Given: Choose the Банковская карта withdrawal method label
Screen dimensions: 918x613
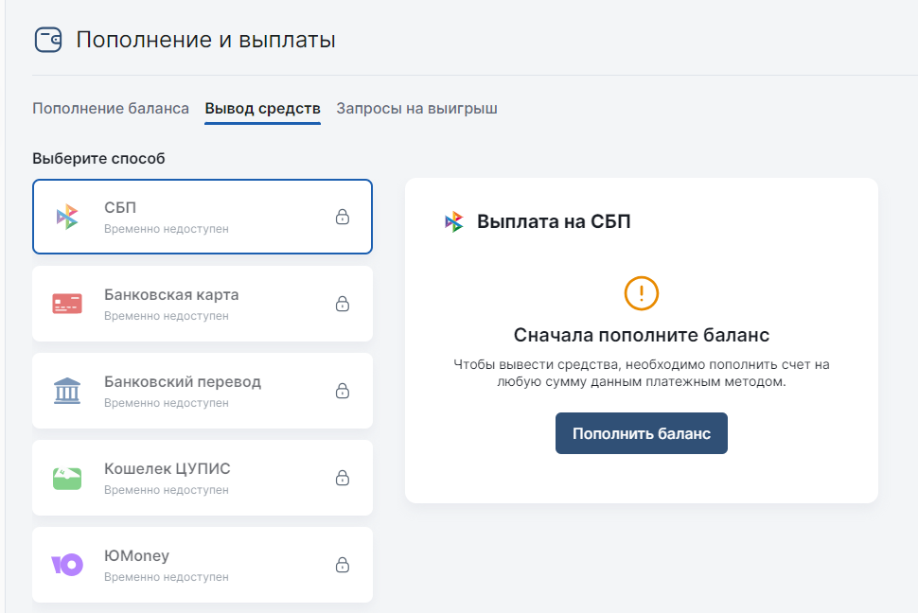Looking at the screenshot, I should 171,294.
